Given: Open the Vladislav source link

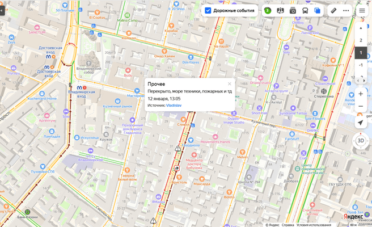Looking at the screenshot, I should coord(174,105).
